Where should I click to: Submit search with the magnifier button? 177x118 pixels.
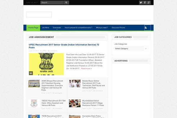(x=66, y=2)
